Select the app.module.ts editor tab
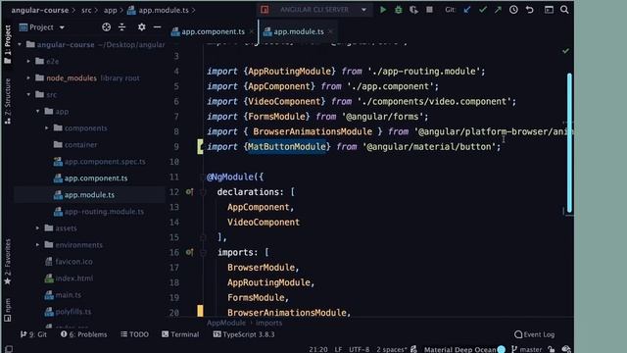627x353 pixels. coord(298,31)
